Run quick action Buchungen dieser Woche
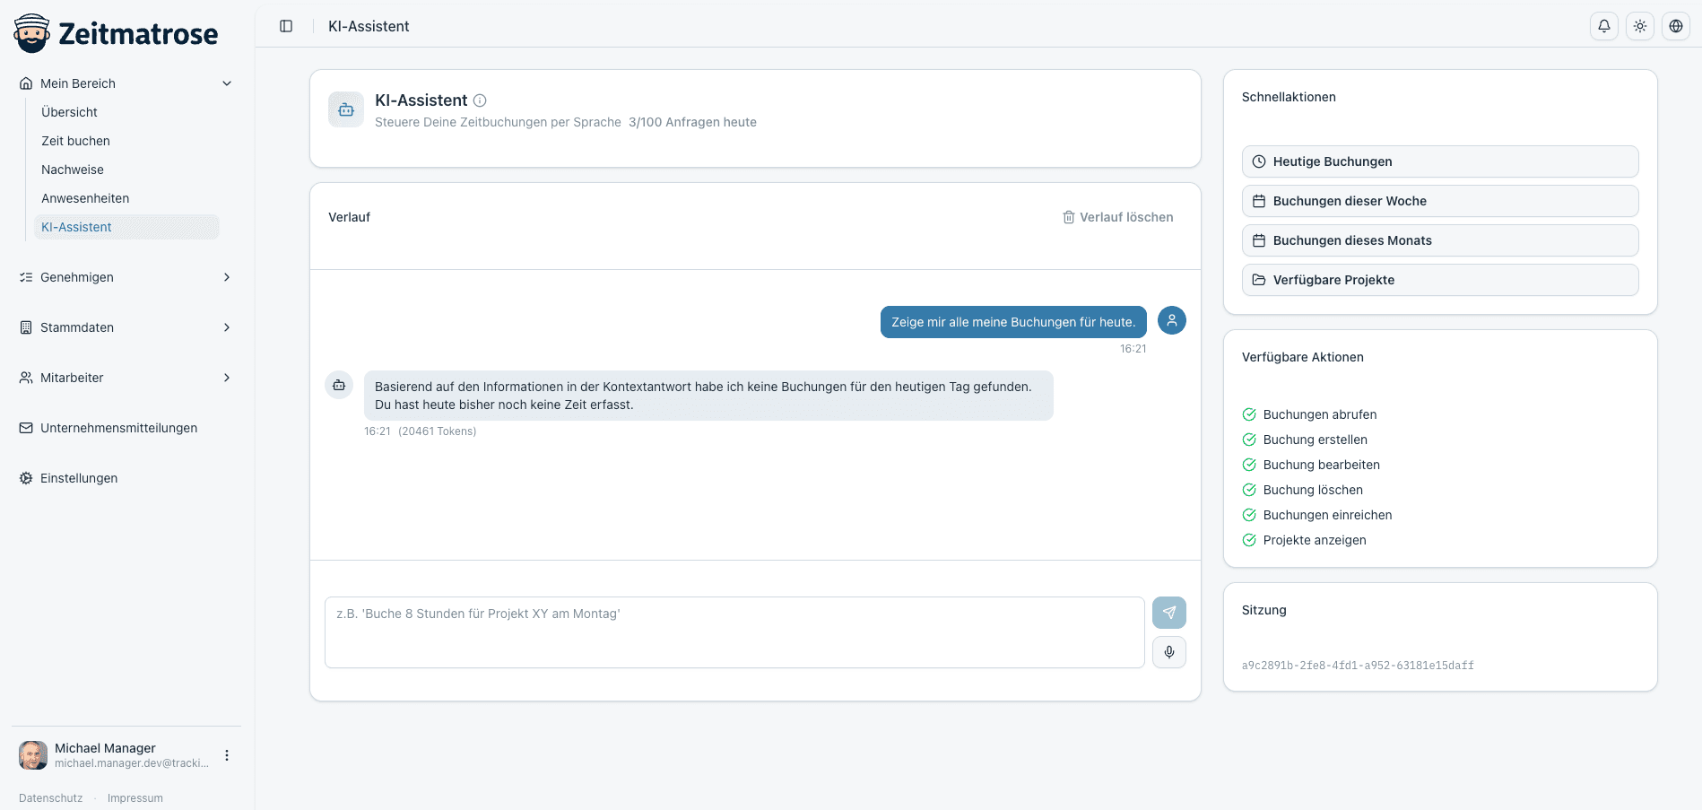The image size is (1702, 810). tap(1440, 201)
